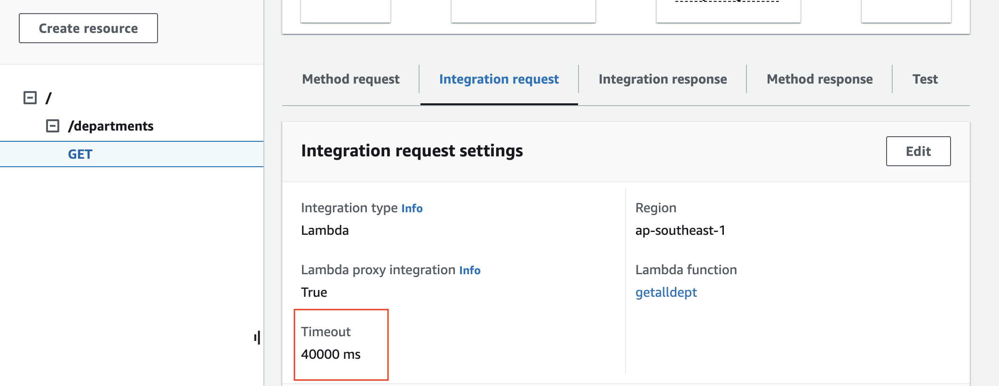Click the Create resource button

click(x=88, y=28)
